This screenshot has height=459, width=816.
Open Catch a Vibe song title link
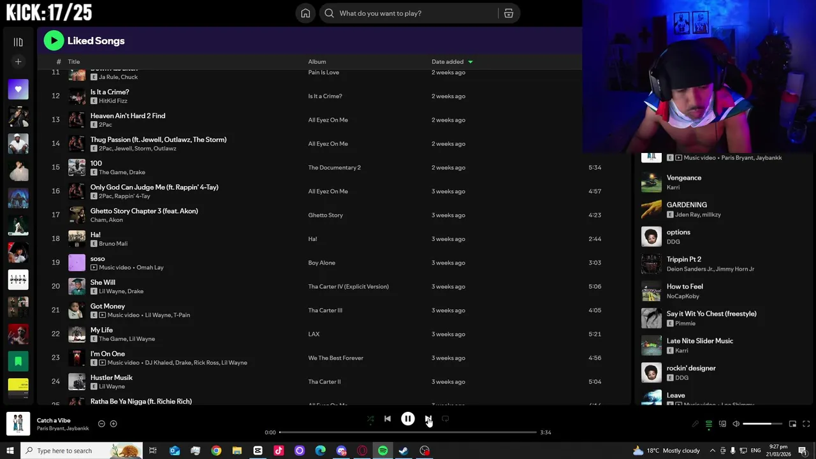tap(54, 420)
